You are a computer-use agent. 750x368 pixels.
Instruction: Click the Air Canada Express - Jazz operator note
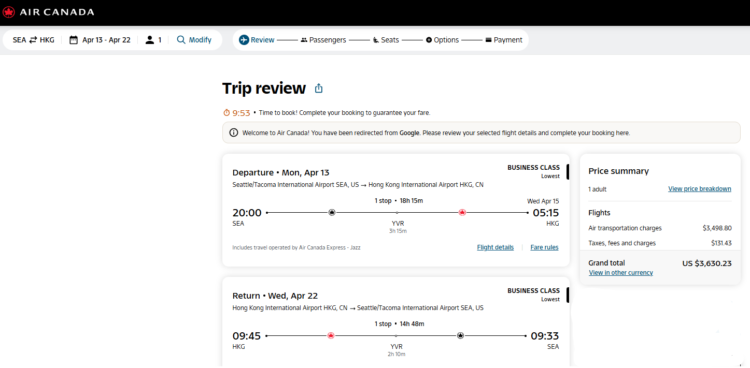point(296,248)
